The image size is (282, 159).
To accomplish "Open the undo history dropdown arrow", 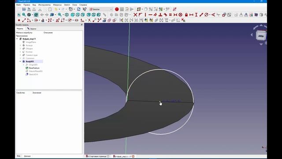I will (x=59, y=9).
